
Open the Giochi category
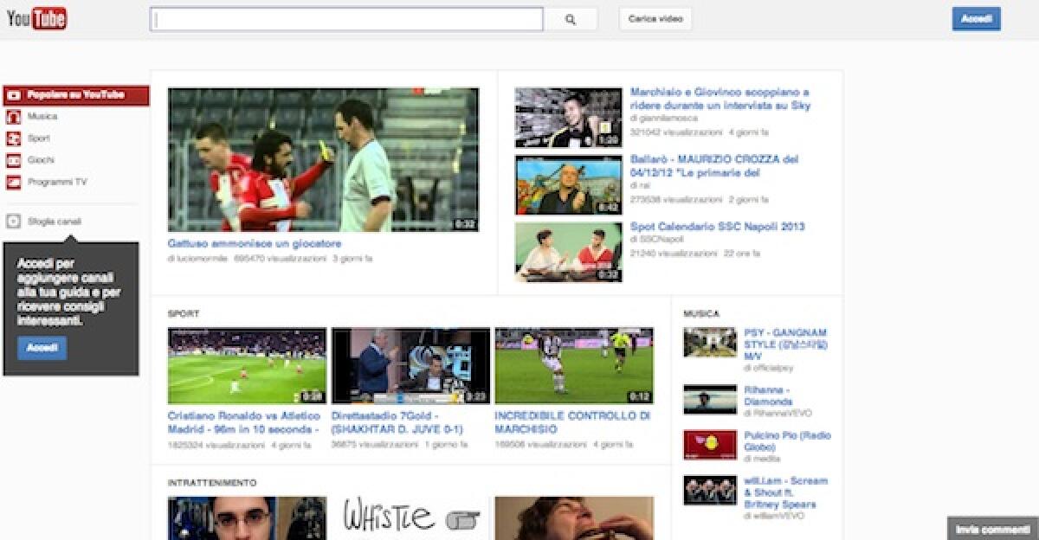click(x=41, y=160)
